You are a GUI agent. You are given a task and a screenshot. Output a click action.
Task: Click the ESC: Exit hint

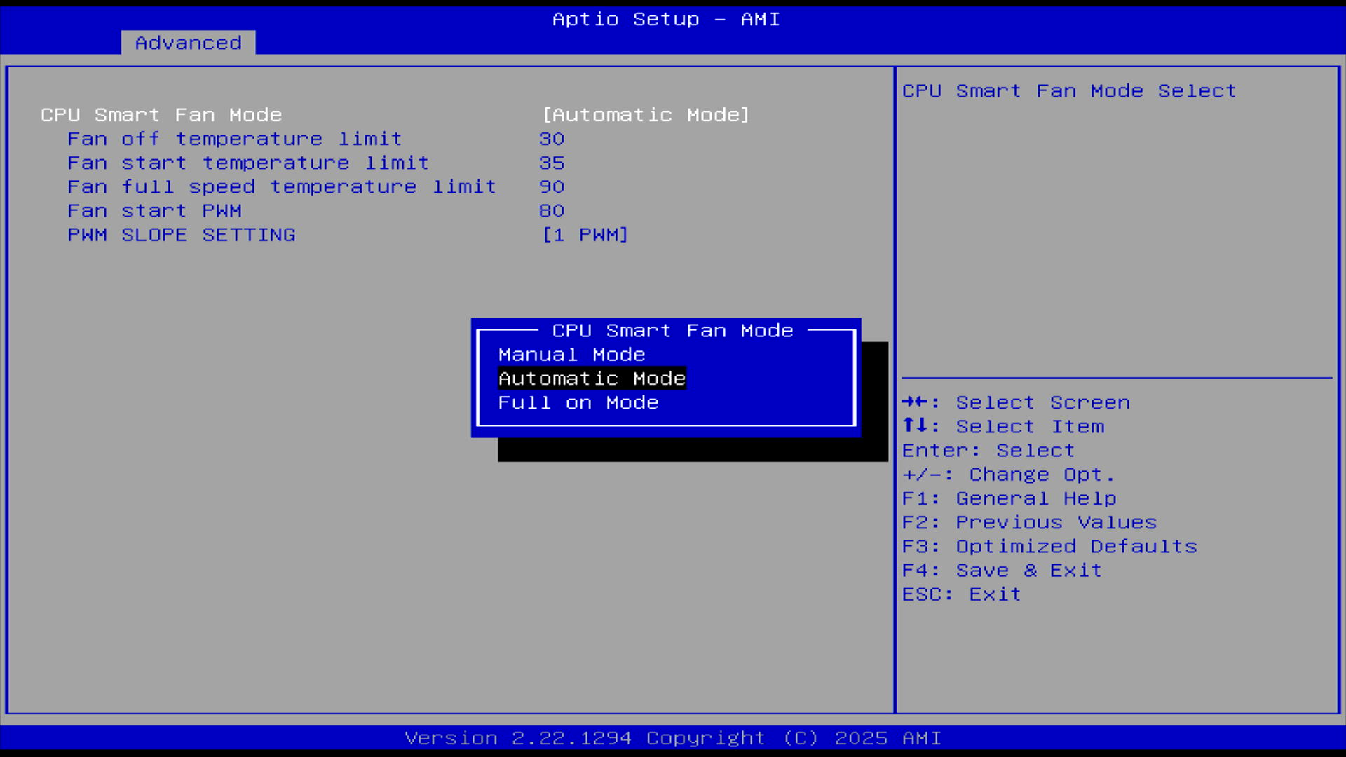tap(961, 594)
